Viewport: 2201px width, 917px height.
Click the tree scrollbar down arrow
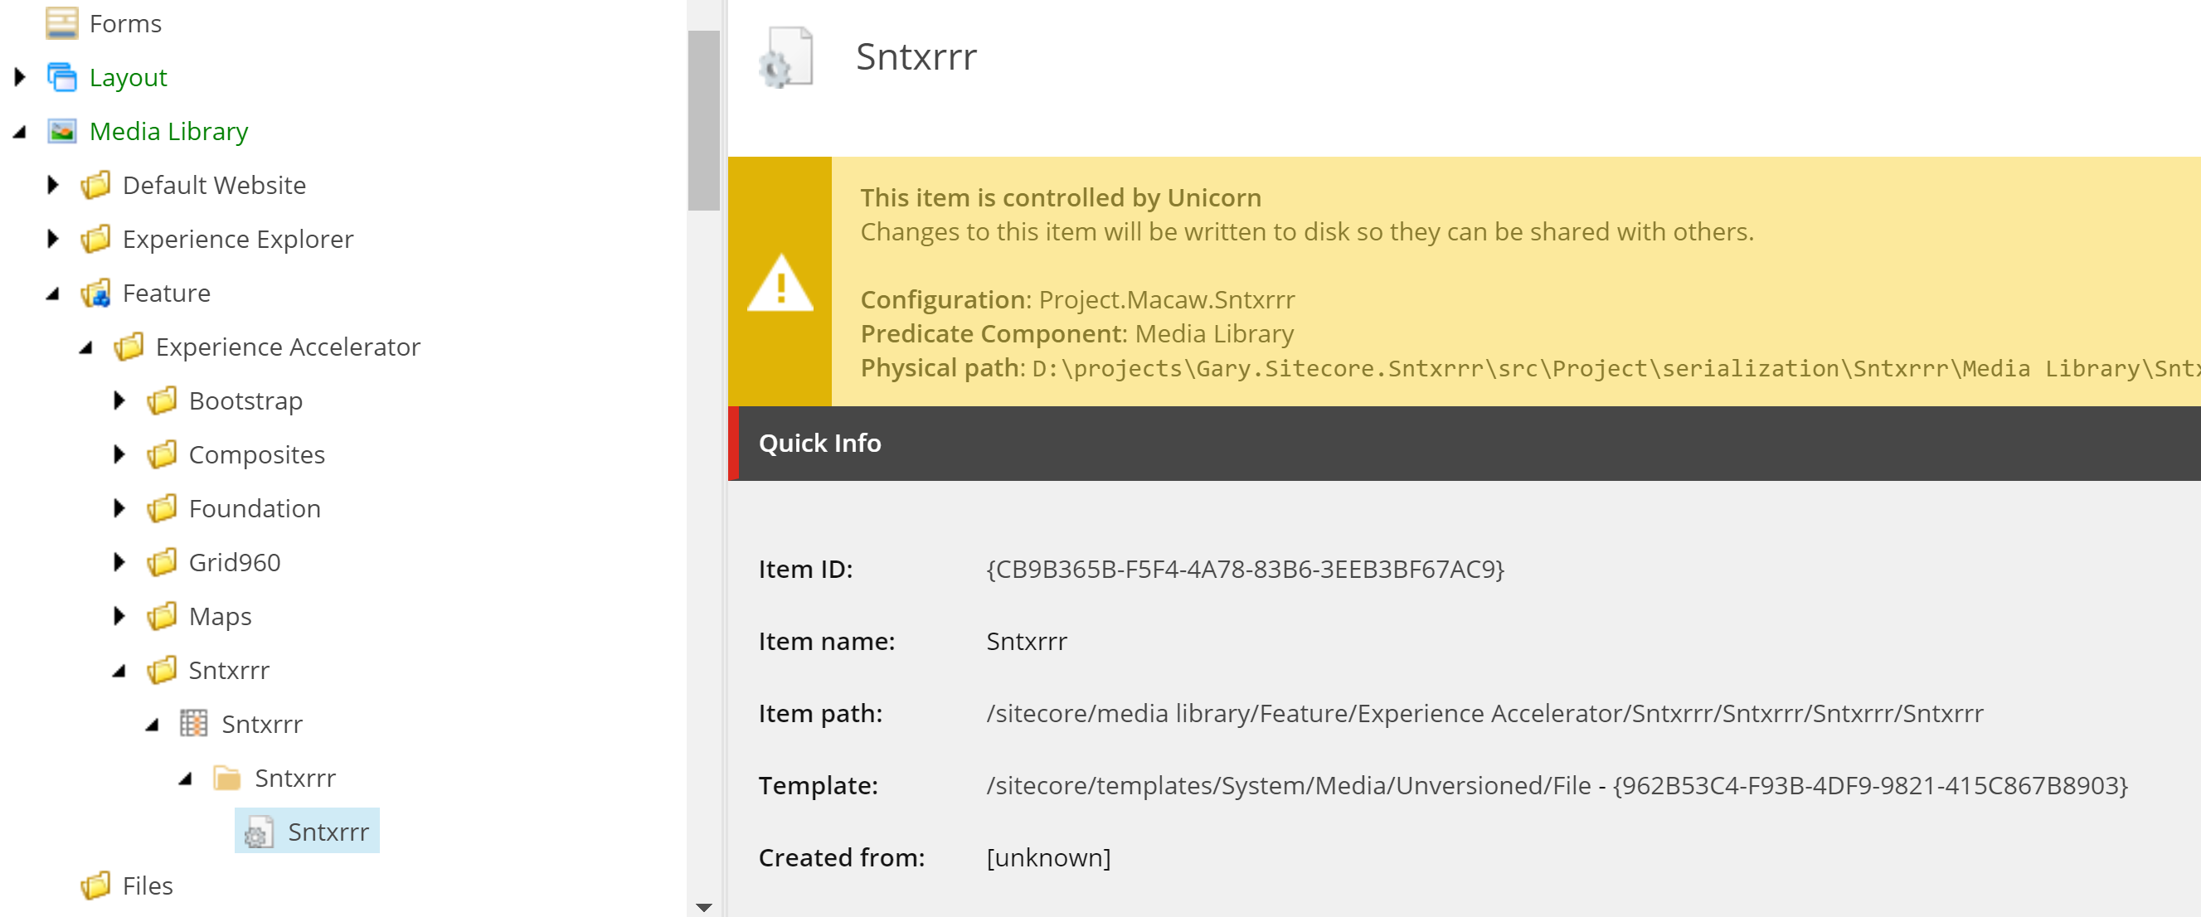703,907
